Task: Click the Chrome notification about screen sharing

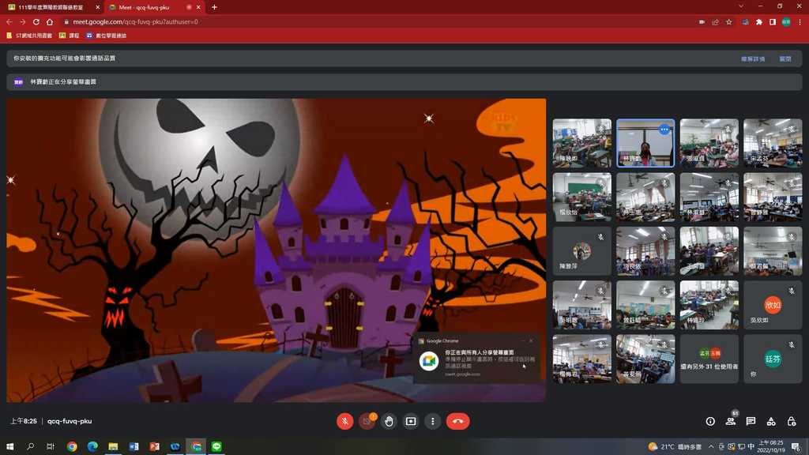Action: click(476, 359)
